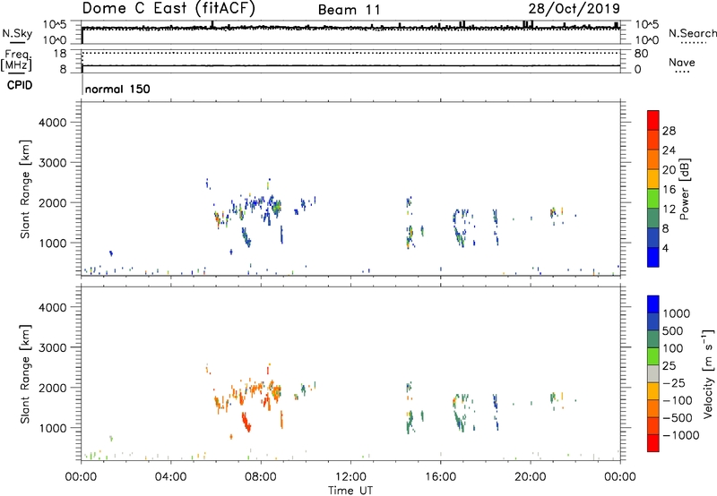Click the grey -25 to 25 Velocity color segment
Image resolution: width=717 pixels, height=496 pixels.
click(x=653, y=373)
